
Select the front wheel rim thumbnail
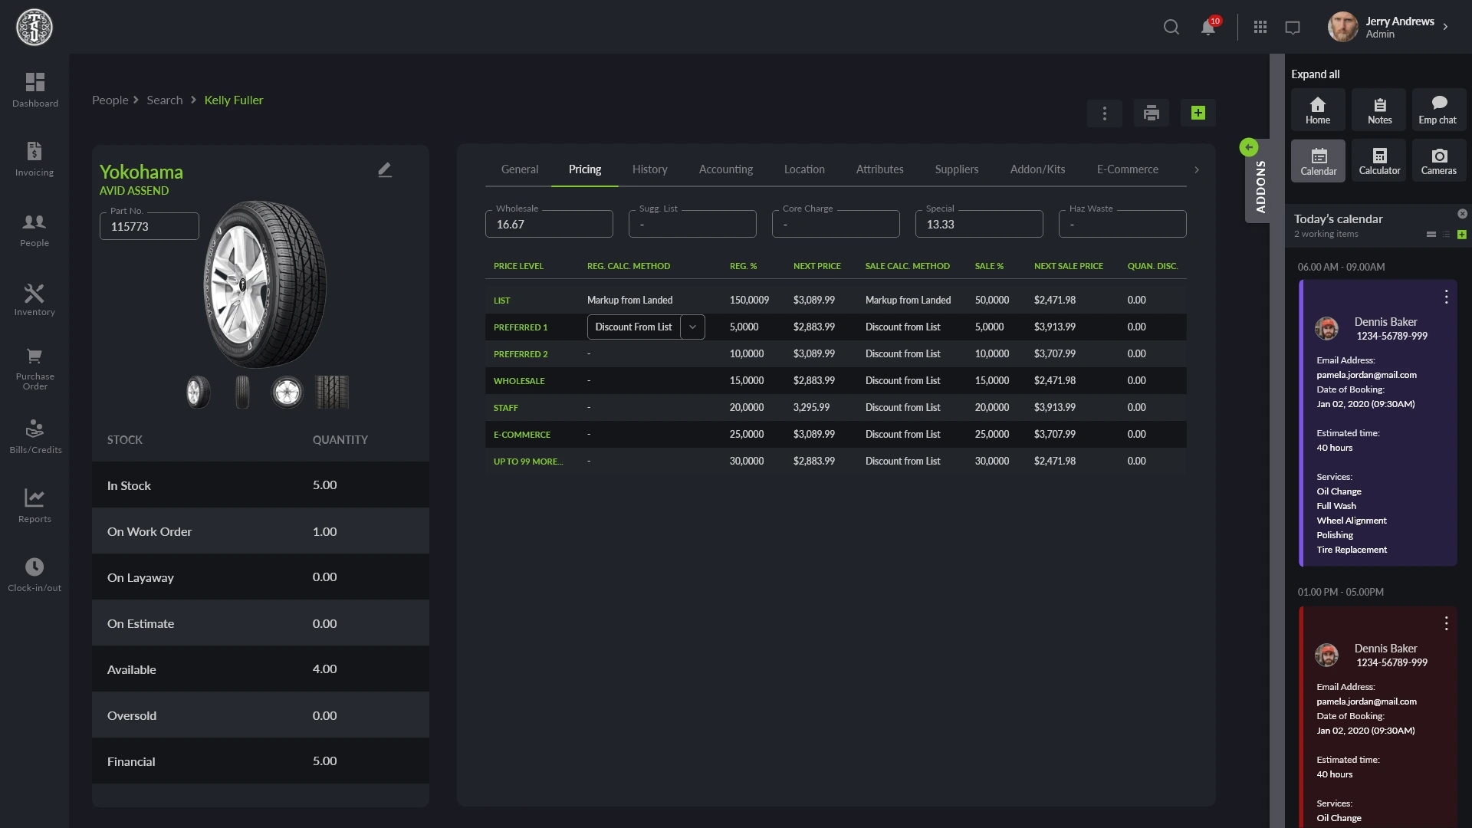287,392
